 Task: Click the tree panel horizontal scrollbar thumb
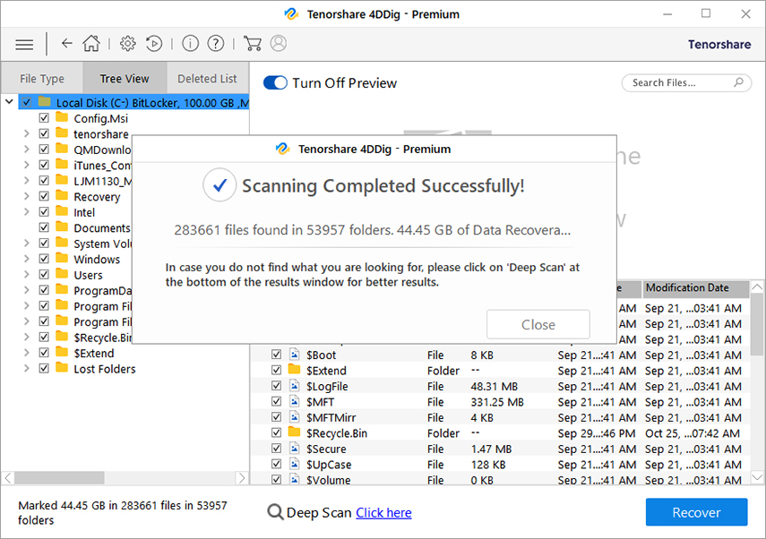click(60, 477)
